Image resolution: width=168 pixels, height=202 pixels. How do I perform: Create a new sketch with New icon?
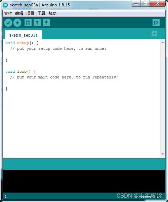(x=28, y=23)
